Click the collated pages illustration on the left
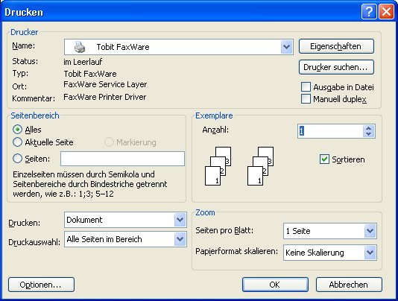The image size is (398, 301). click(218, 166)
